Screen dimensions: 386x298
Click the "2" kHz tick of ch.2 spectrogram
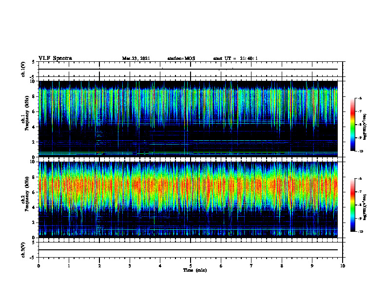click(x=34, y=223)
